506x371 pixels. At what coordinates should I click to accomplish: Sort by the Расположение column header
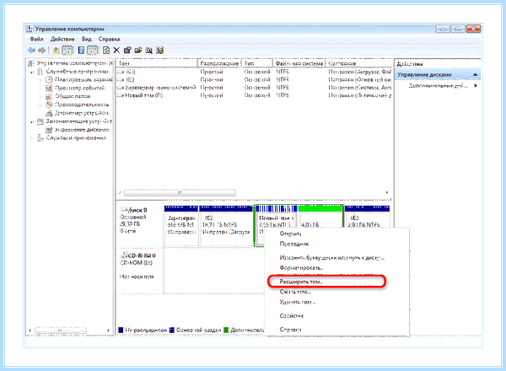click(x=219, y=63)
